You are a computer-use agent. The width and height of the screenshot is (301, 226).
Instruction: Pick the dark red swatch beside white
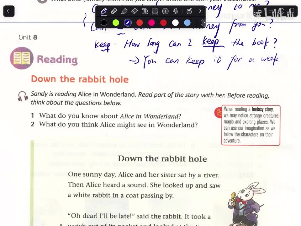pyautogui.click(x=163, y=23)
